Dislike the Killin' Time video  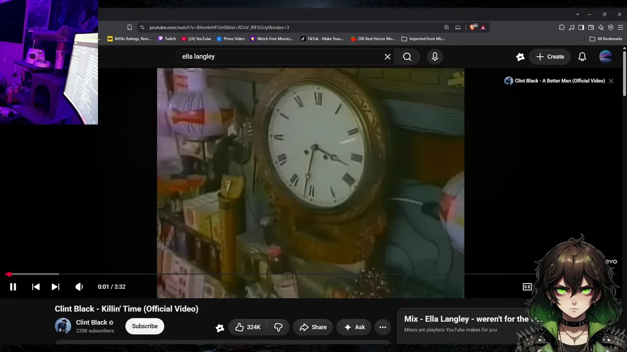278,327
